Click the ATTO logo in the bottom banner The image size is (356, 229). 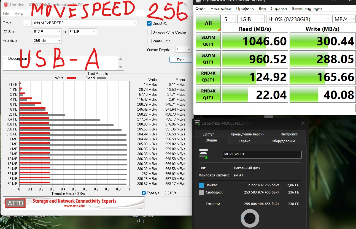pyautogui.click(x=15, y=203)
